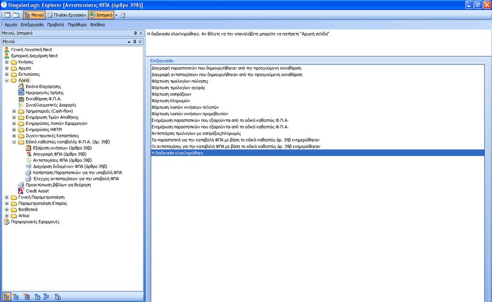Collapse the Λοιπά folder
492x302 pixels.
pyautogui.click(x=7, y=80)
